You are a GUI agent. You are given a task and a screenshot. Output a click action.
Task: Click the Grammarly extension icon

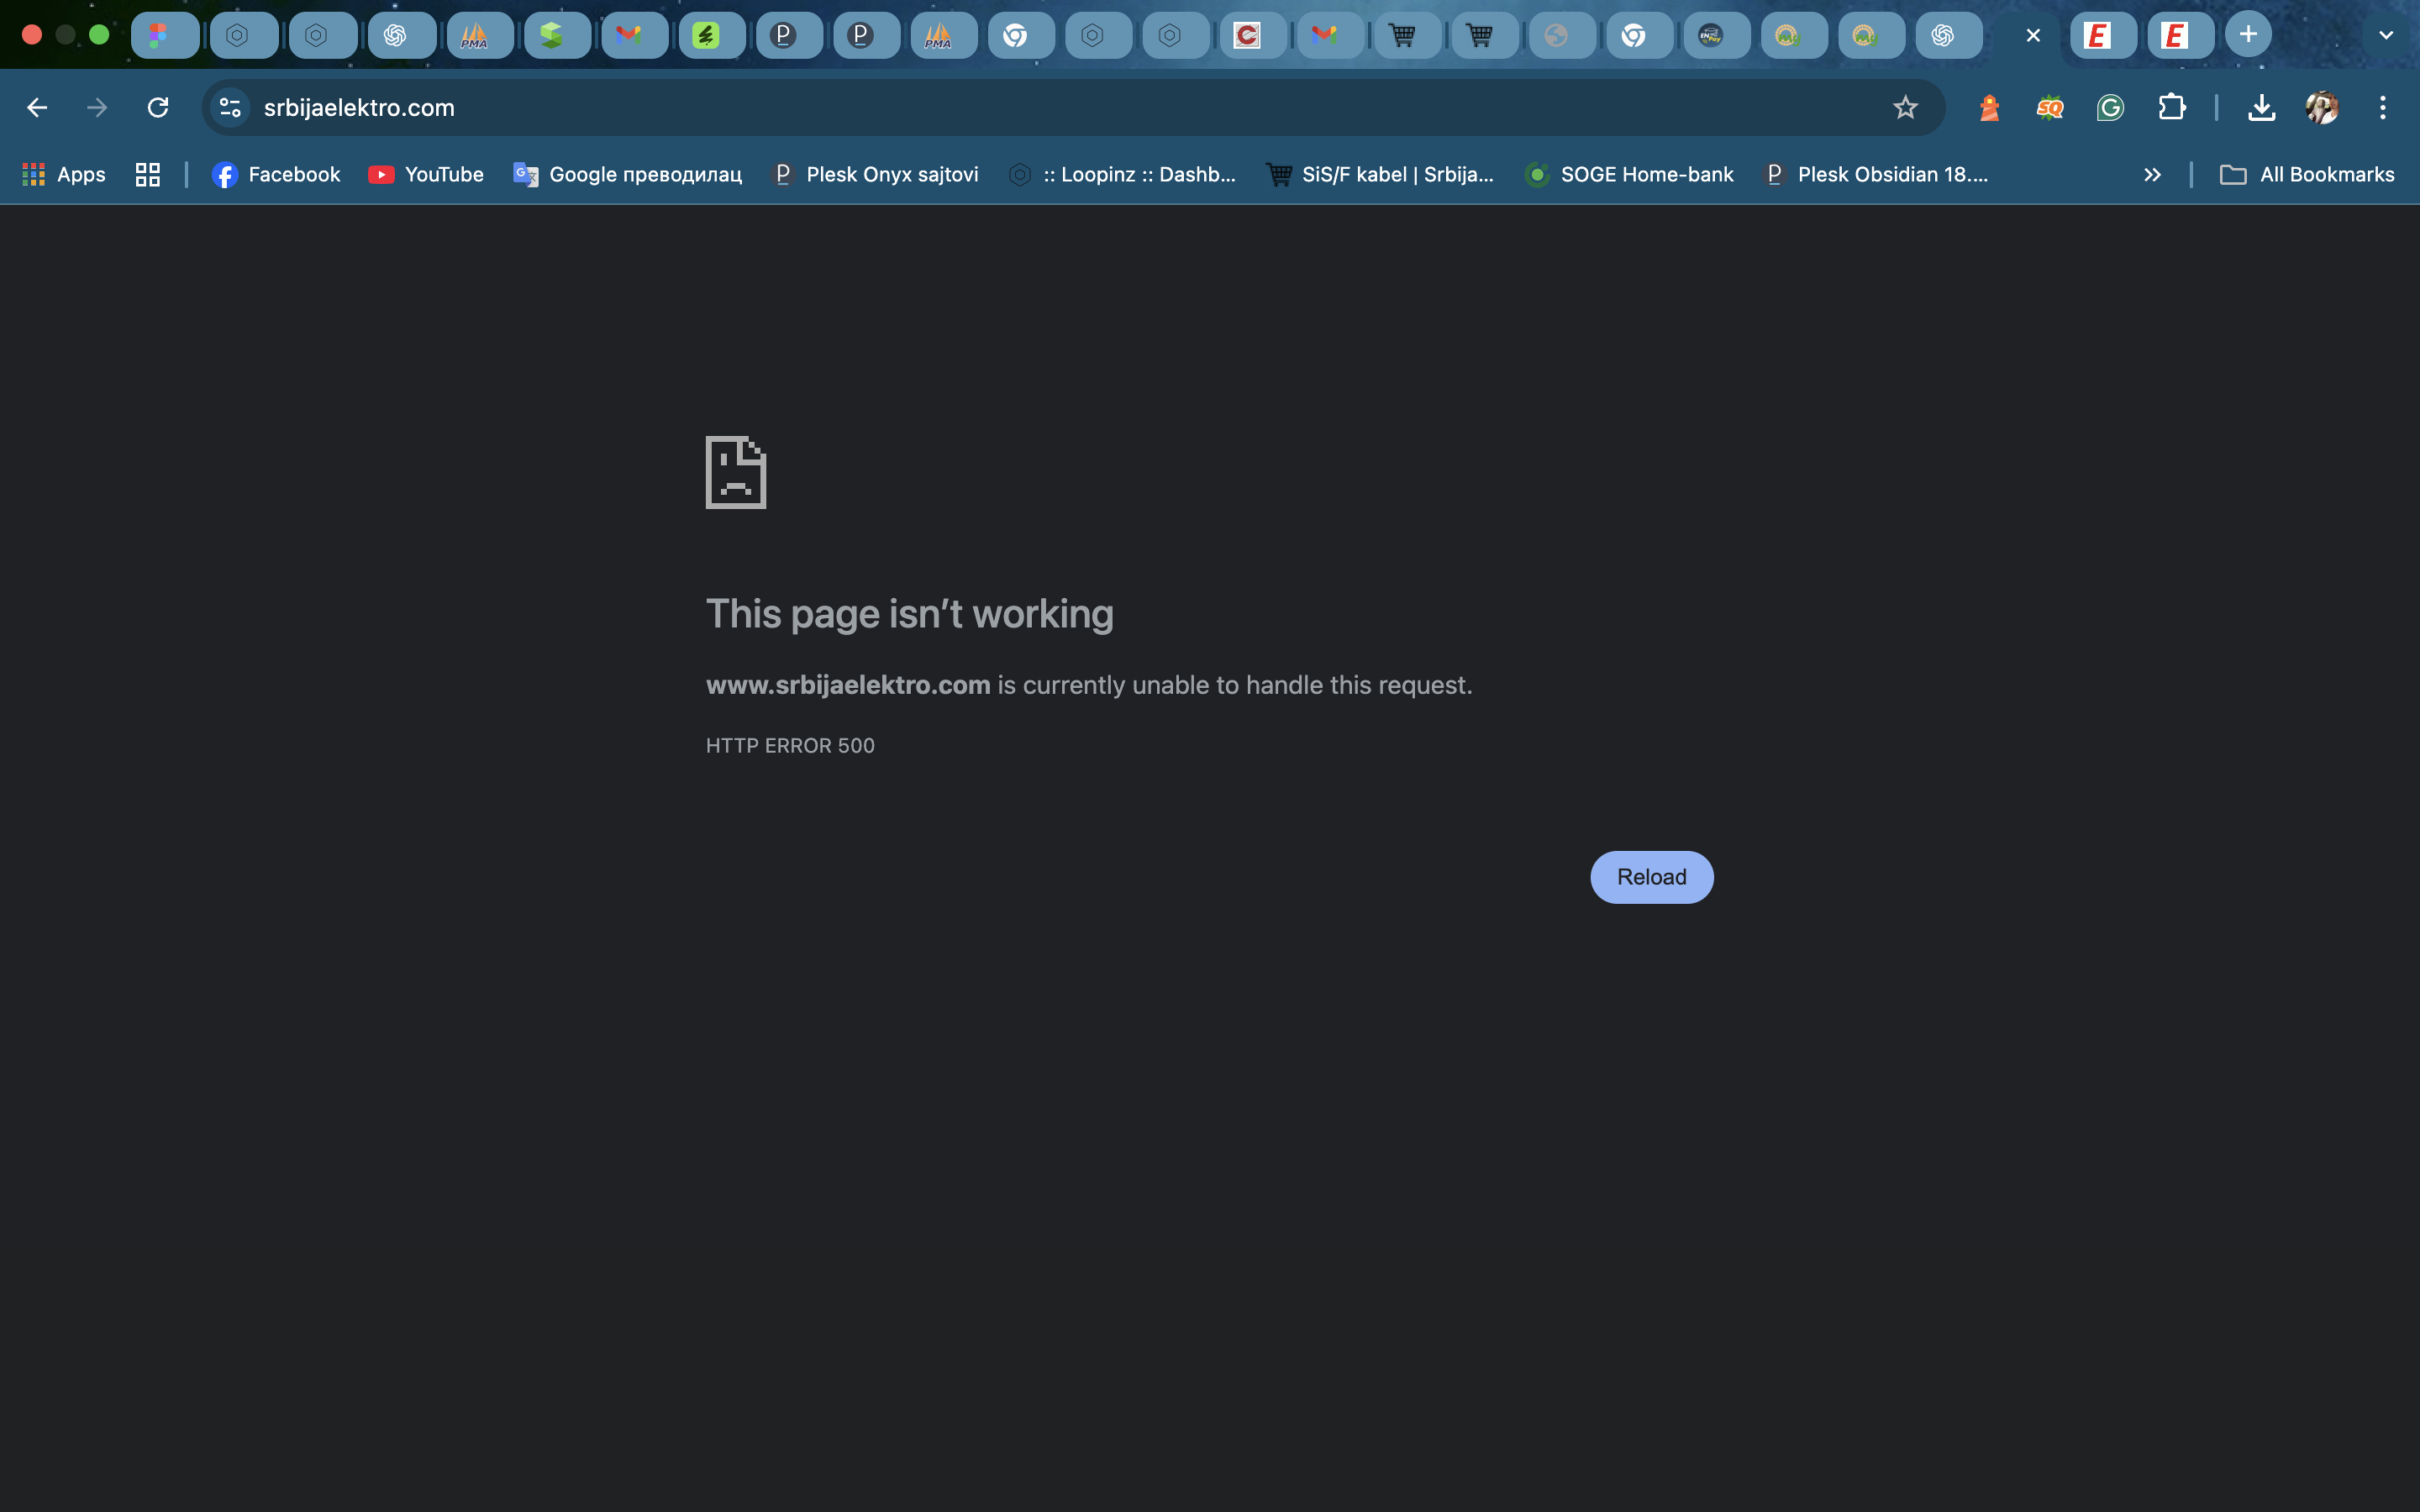(x=2110, y=107)
